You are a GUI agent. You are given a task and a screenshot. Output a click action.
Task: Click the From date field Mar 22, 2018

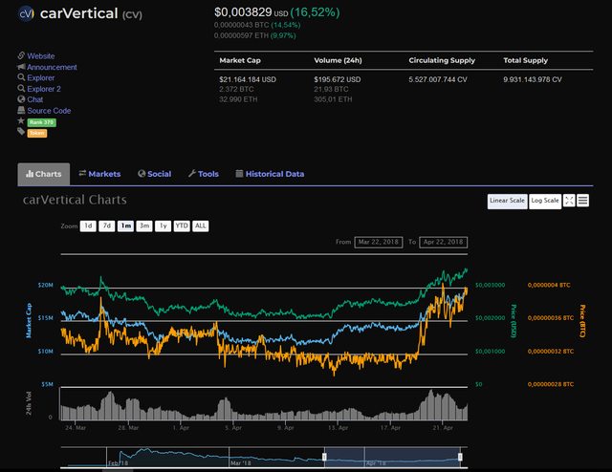pos(379,243)
